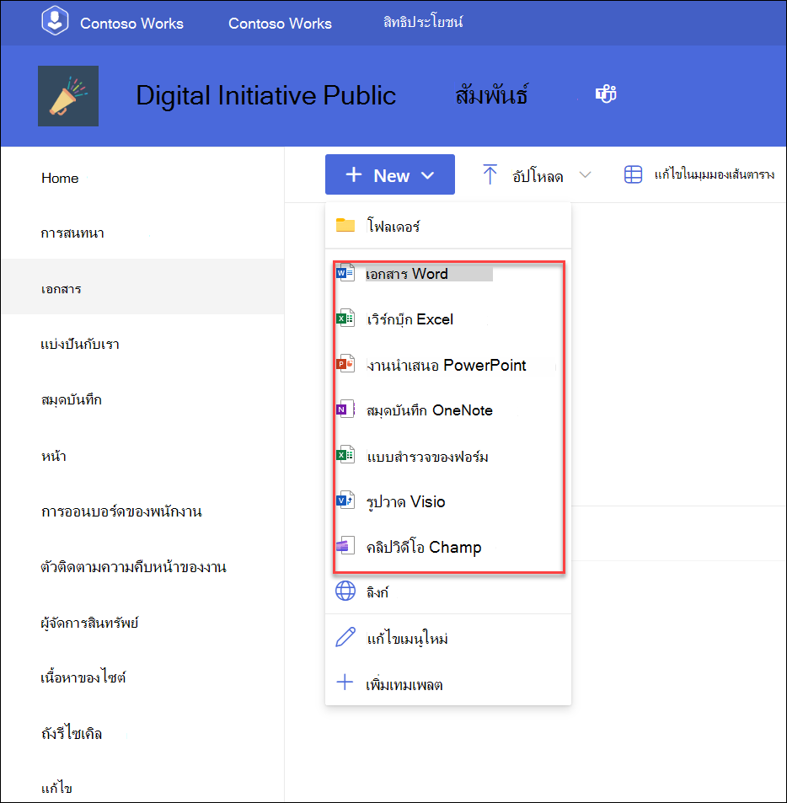Click แก้ไข at bottom of navigation
The image size is (787, 803).
point(56,787)
